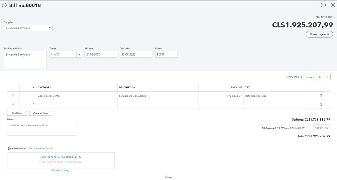Expand the Supplier dropdown arrow
Viewport: 337px width, 180px height.
tap(50, 28)
